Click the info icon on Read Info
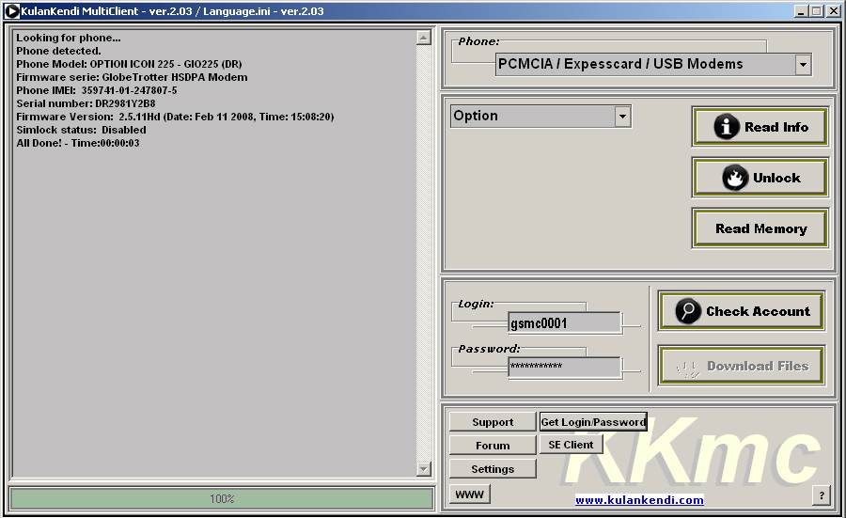Viewport: 846px width, 518px height. (x=726, y=127)
